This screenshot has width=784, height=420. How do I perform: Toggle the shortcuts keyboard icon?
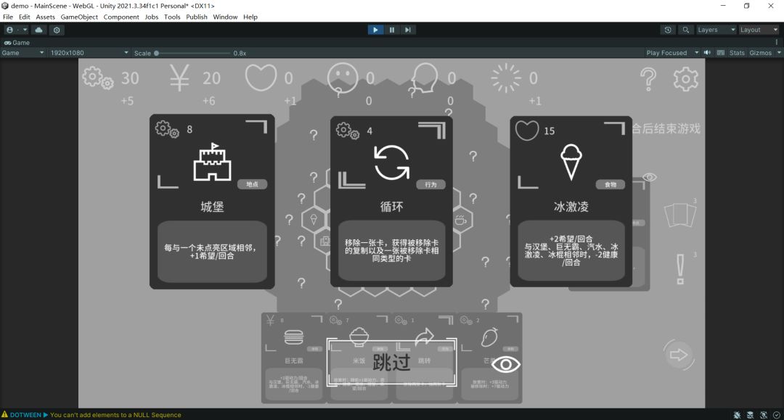pos(721,52)
